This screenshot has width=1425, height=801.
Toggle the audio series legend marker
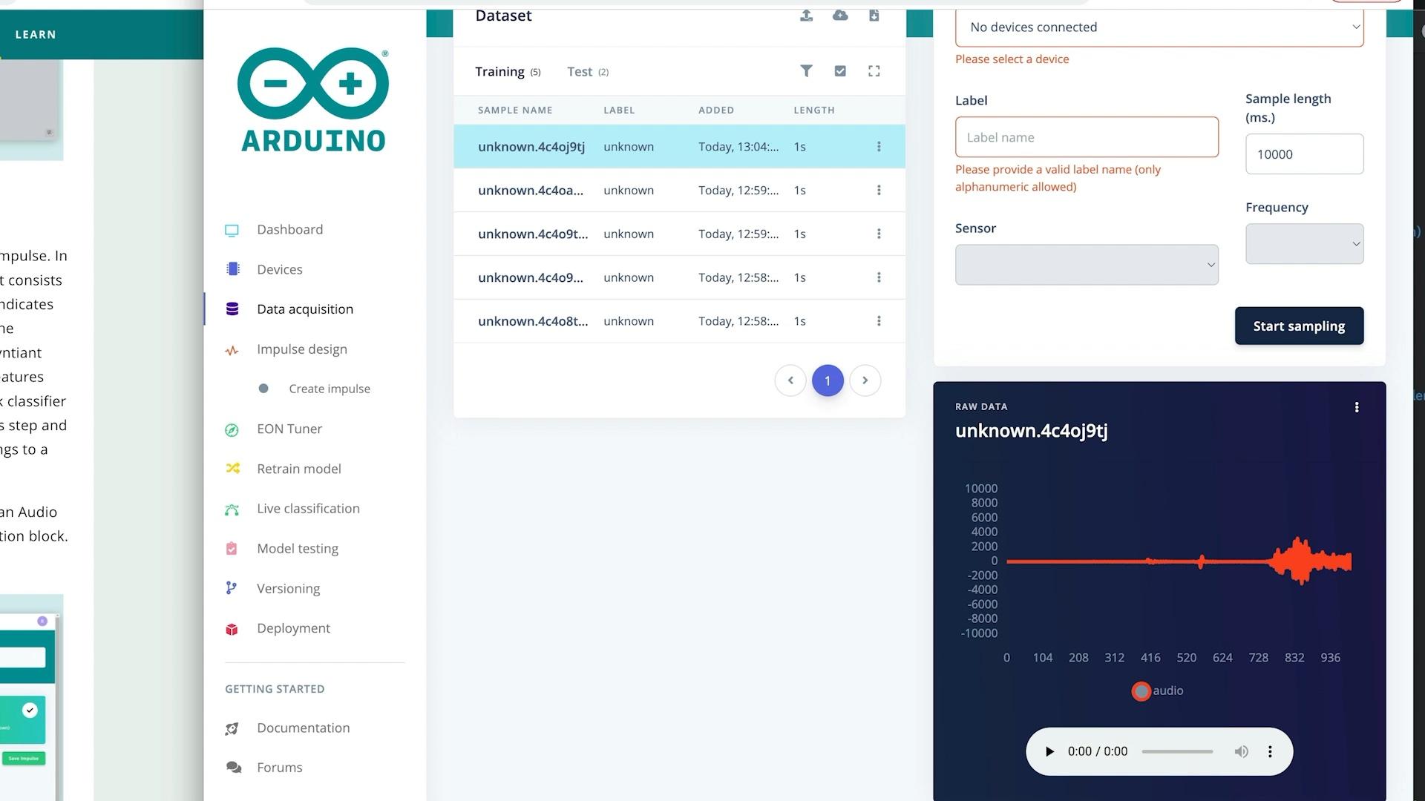[1141, 691]
